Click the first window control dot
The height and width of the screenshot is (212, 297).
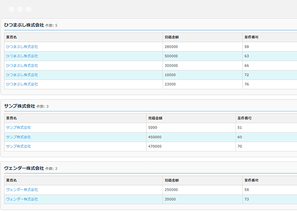pyautogui.click(x=11, y=9)
